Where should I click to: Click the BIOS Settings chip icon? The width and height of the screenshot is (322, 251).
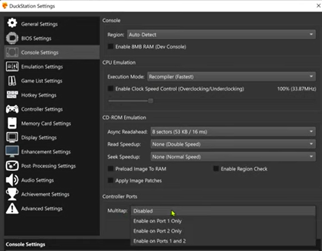click(12, 38)
